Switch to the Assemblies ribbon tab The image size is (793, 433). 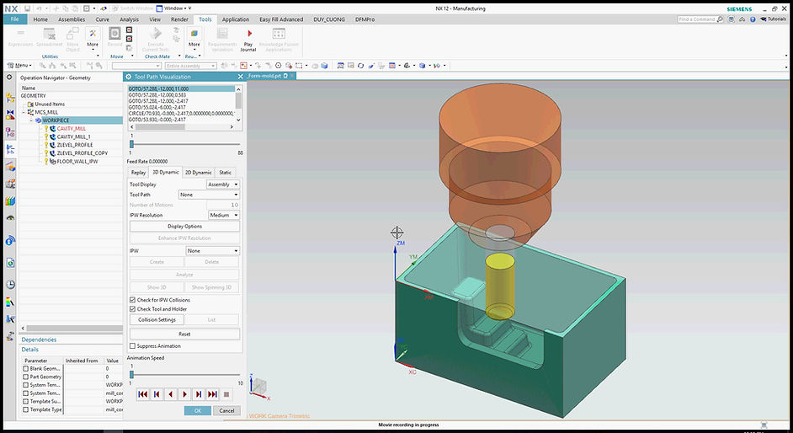tap(72, 19)
